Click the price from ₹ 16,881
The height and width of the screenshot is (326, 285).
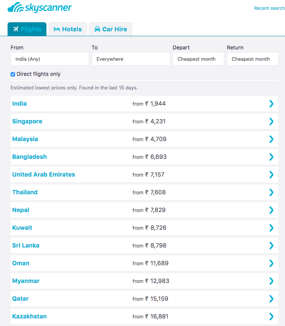[x=150, y=317]
